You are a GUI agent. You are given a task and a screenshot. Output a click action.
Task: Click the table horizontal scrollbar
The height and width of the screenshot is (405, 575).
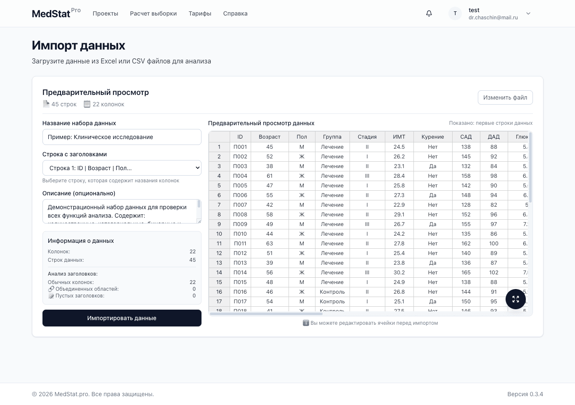click(266, 314)
